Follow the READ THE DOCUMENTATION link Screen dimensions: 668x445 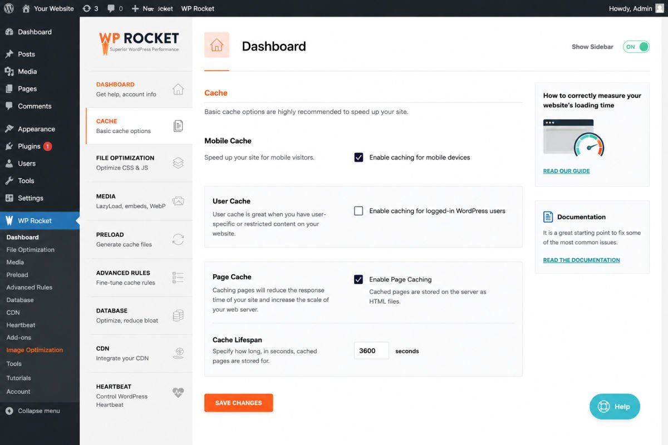(x=581, y=260)
